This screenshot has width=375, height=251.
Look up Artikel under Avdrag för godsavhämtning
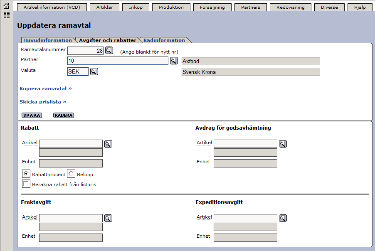click(283, 144)
